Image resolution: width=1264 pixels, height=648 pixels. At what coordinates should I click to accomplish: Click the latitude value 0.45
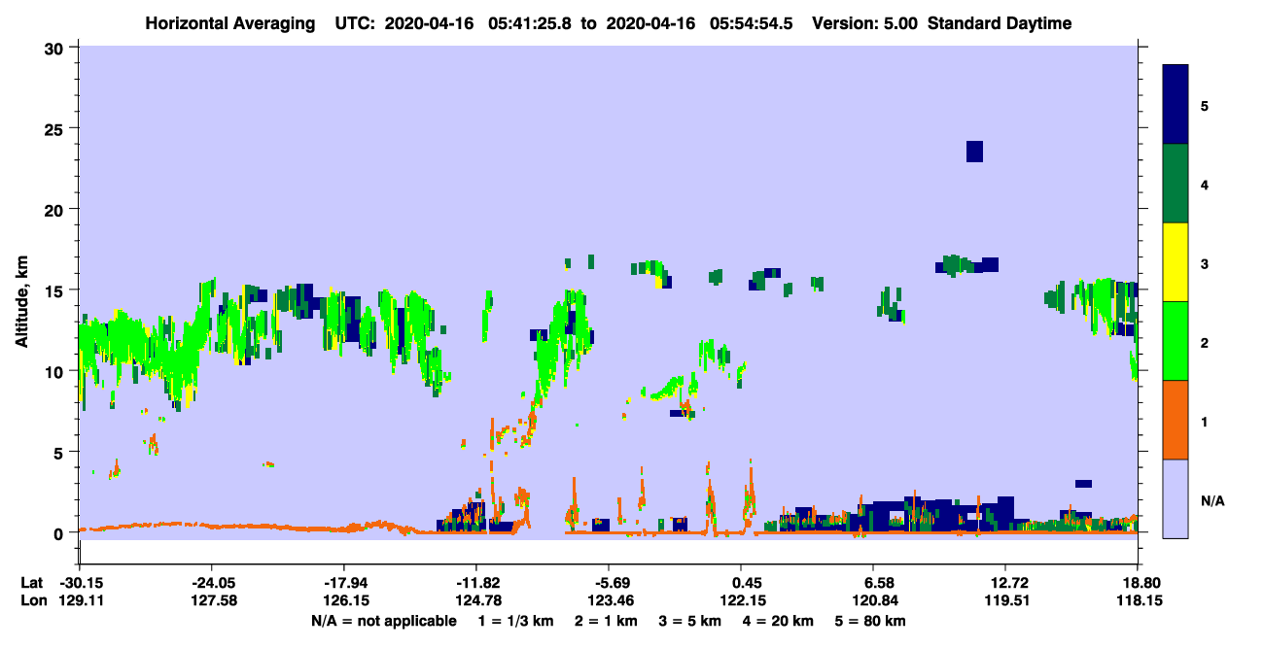(741, 583)
